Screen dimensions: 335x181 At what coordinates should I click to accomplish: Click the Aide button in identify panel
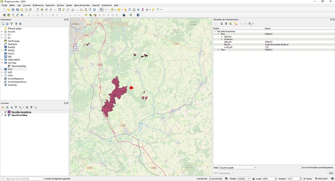coord(331,173)
